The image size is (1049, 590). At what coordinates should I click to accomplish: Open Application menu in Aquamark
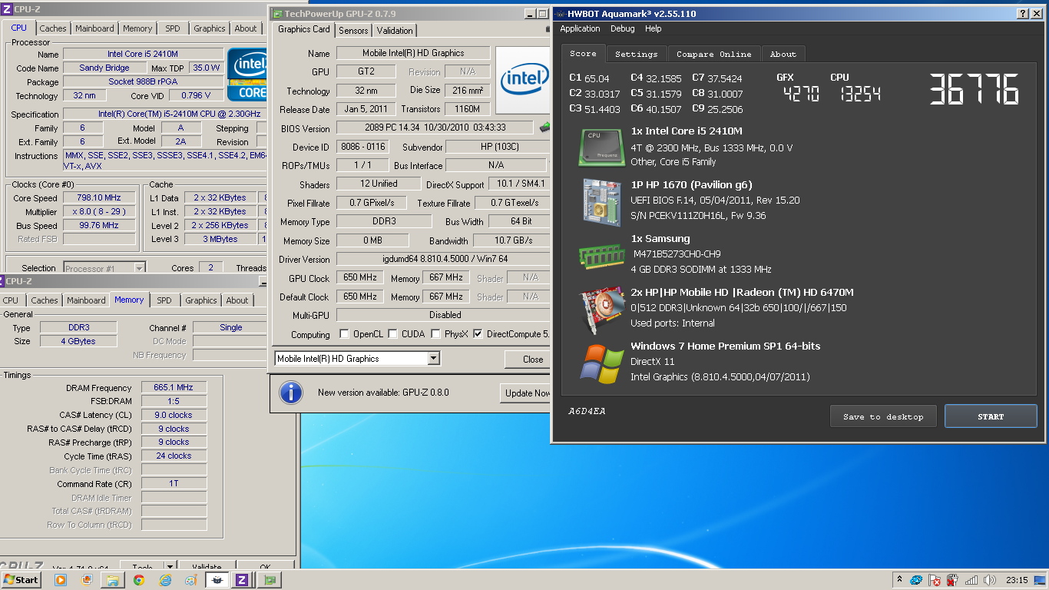tap(580, 28)
